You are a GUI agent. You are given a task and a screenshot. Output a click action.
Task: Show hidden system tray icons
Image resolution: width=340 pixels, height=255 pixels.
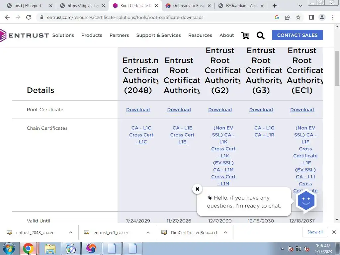coord(282,249)
